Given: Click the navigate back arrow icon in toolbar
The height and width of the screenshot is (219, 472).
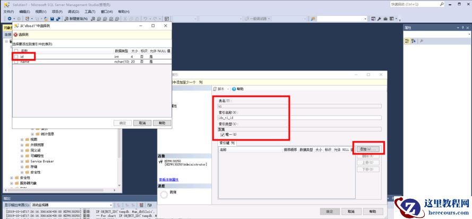Looking at the screenshot, I should [9, 19].
